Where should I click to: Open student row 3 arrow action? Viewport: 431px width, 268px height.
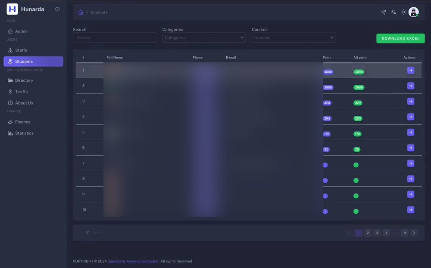tap(411, 101)
